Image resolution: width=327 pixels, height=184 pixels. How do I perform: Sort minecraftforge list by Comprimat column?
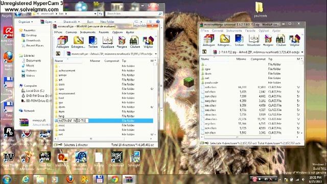[258, 59]
